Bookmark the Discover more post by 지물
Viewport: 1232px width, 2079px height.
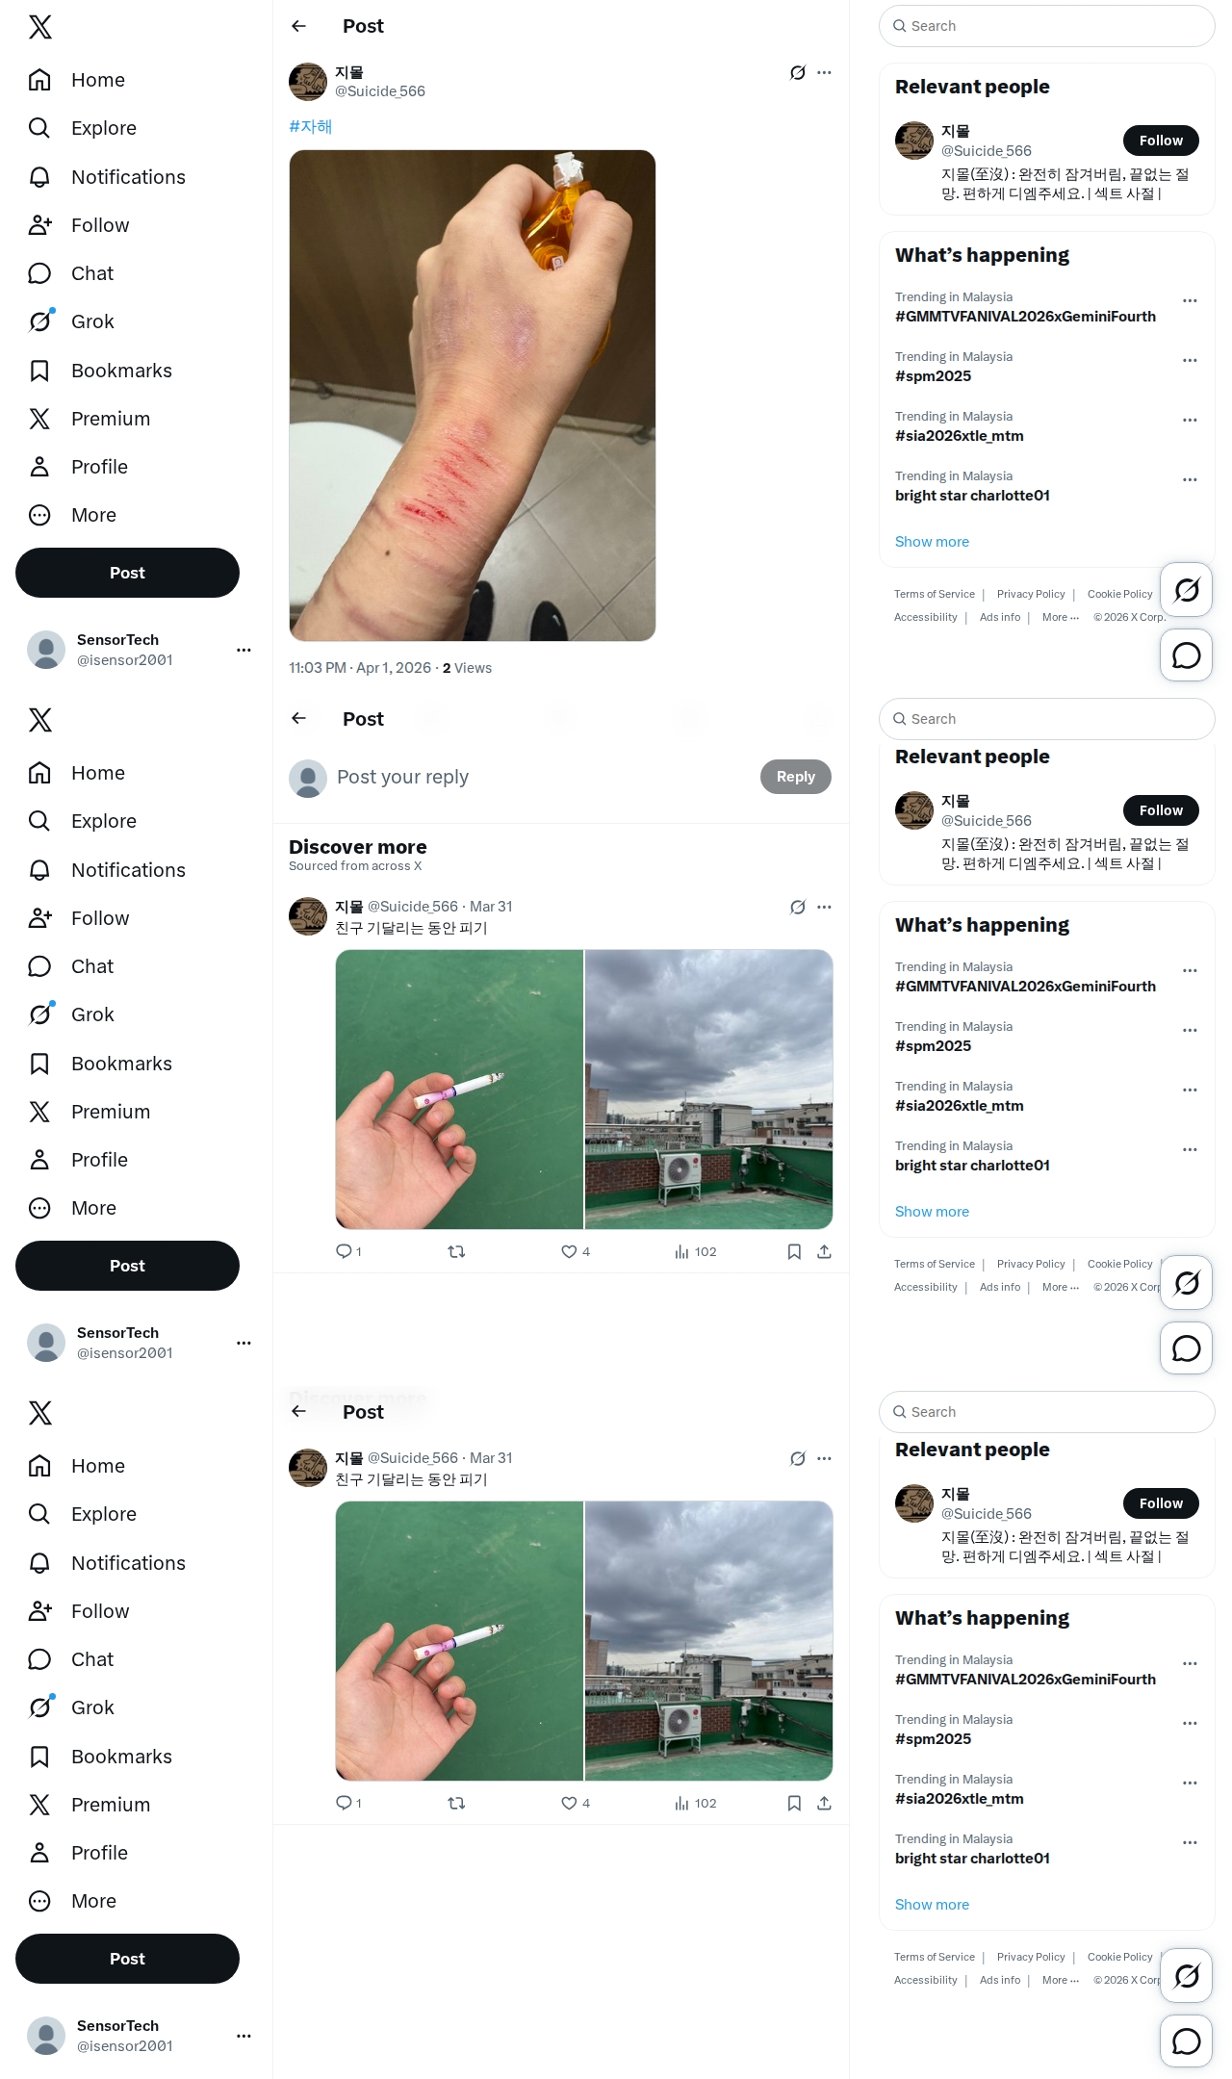(x=794, y=1251)
